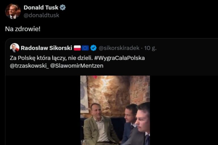Click the verified badge beside Donald Tusk
Screen dimensions: 218x145
tap(63, 8)
